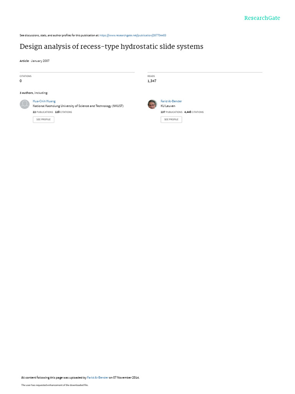
Task: Click the NKUST affiliation text
Action: (78, 106)
